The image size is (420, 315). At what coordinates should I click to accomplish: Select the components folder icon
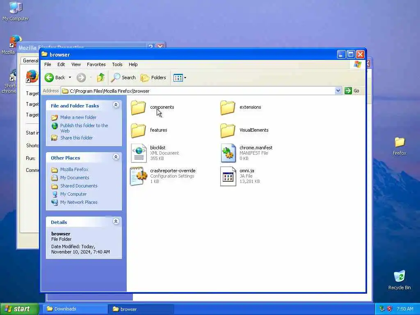click(138, 108)
